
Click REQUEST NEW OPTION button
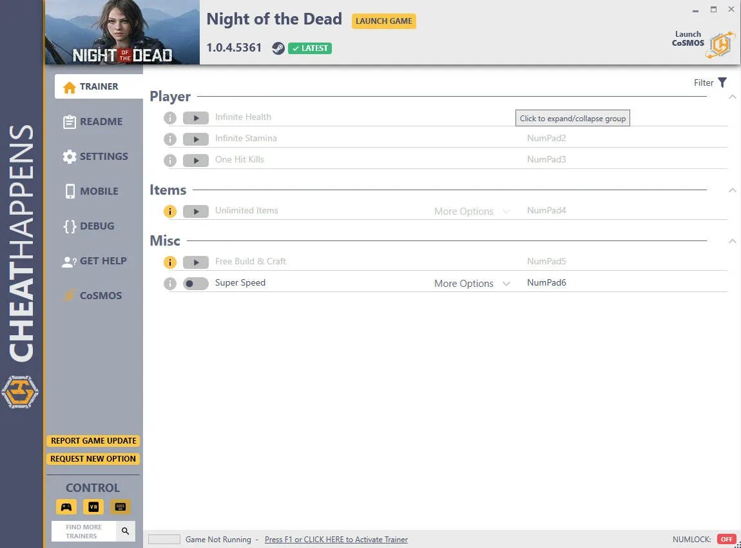[x=93, y=458]
